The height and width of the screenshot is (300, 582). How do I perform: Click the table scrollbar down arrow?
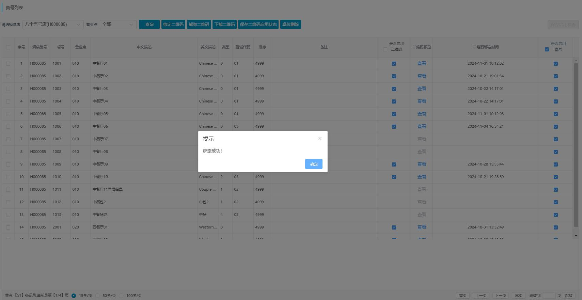[x=576, y=236]
